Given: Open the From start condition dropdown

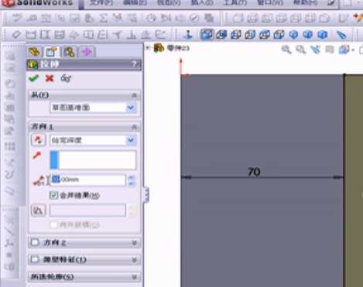Looking at the screenshot, I should 131,108.
